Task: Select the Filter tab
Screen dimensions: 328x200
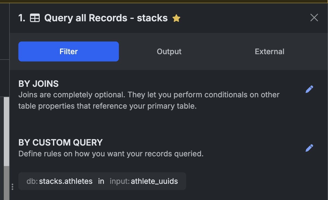Action: click(69, 51)
